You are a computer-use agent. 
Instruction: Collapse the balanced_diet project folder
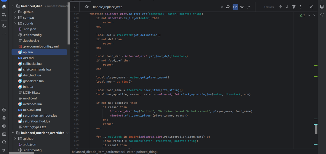pos(13,6)
